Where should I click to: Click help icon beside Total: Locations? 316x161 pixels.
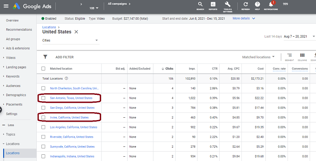pyautogui.click(x=66, y=78)
